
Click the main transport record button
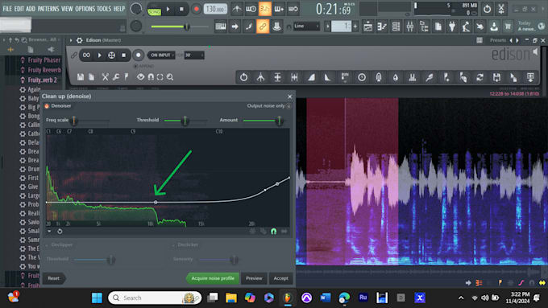(x=196, y=9)
